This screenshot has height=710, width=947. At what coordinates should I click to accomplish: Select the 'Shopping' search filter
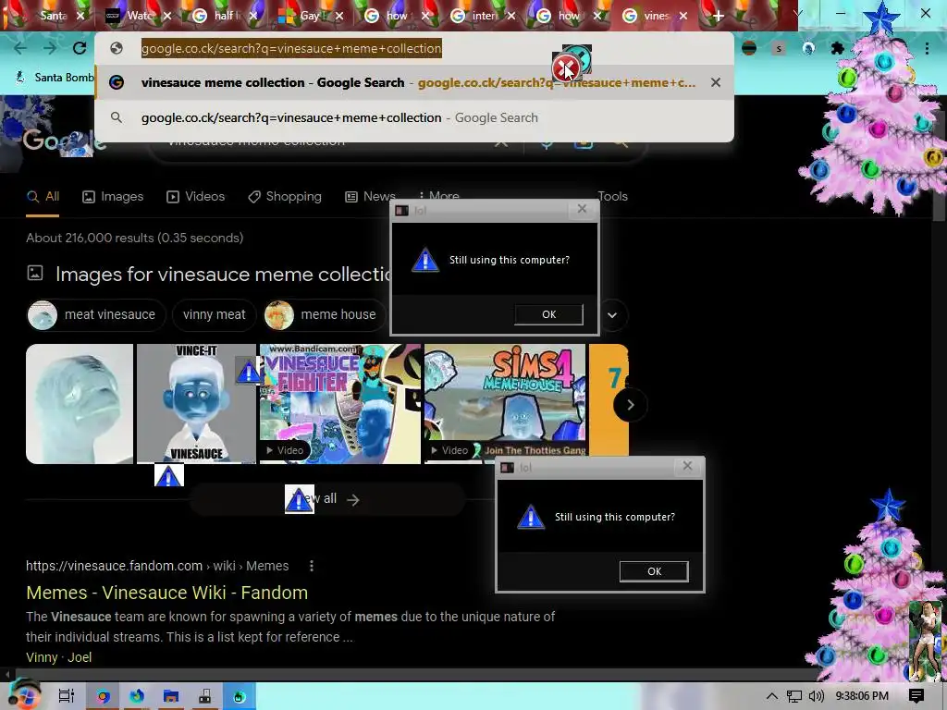tap(285, 196)
